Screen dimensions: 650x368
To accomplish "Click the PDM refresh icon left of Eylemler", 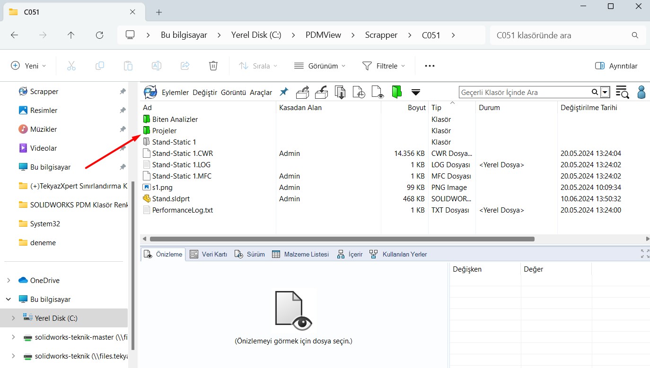I will (150, 92).
